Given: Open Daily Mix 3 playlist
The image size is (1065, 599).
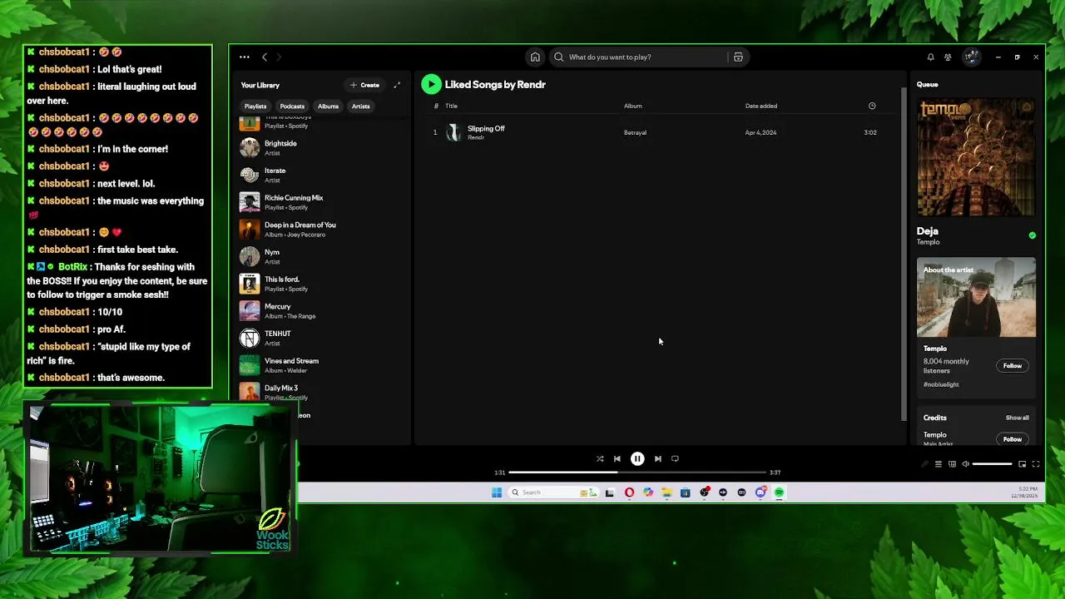Looking at the screenshot, I should (322, 392).
